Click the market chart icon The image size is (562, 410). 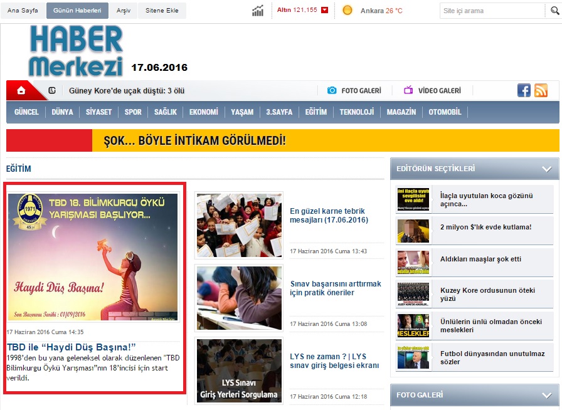[x=258, y=11]
